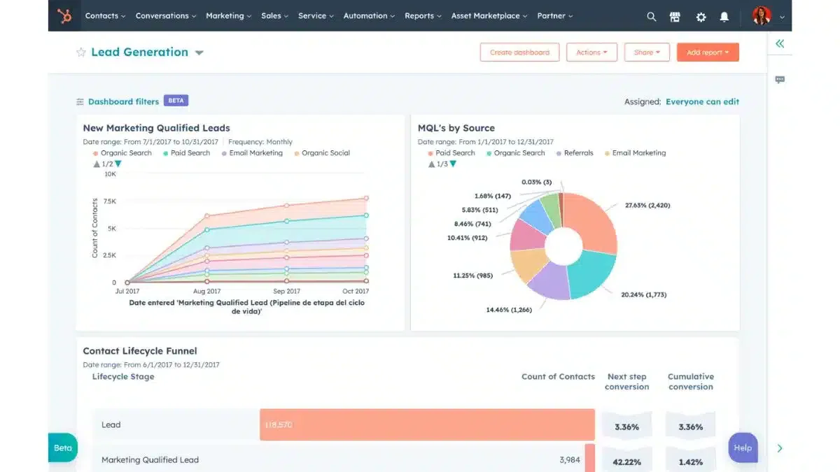Toggle Email Marketing series in Leads chart
The image size is (840, 472).
pyautogui.click(x=252, y=153)
